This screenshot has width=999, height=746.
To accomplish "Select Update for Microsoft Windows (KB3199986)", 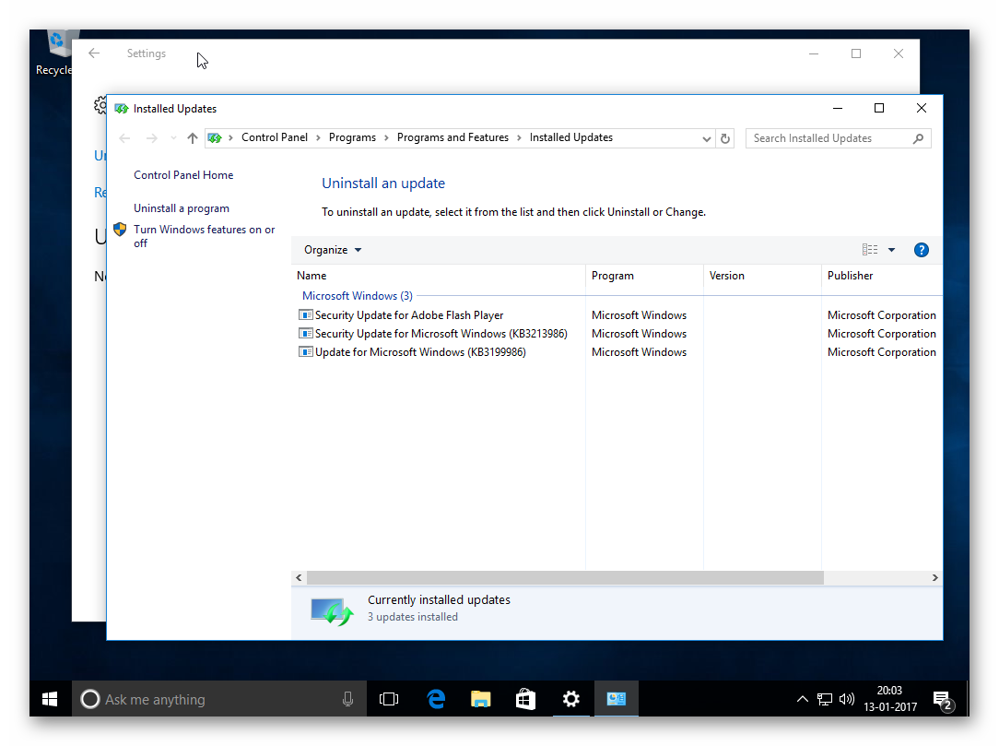I will 420,352.
